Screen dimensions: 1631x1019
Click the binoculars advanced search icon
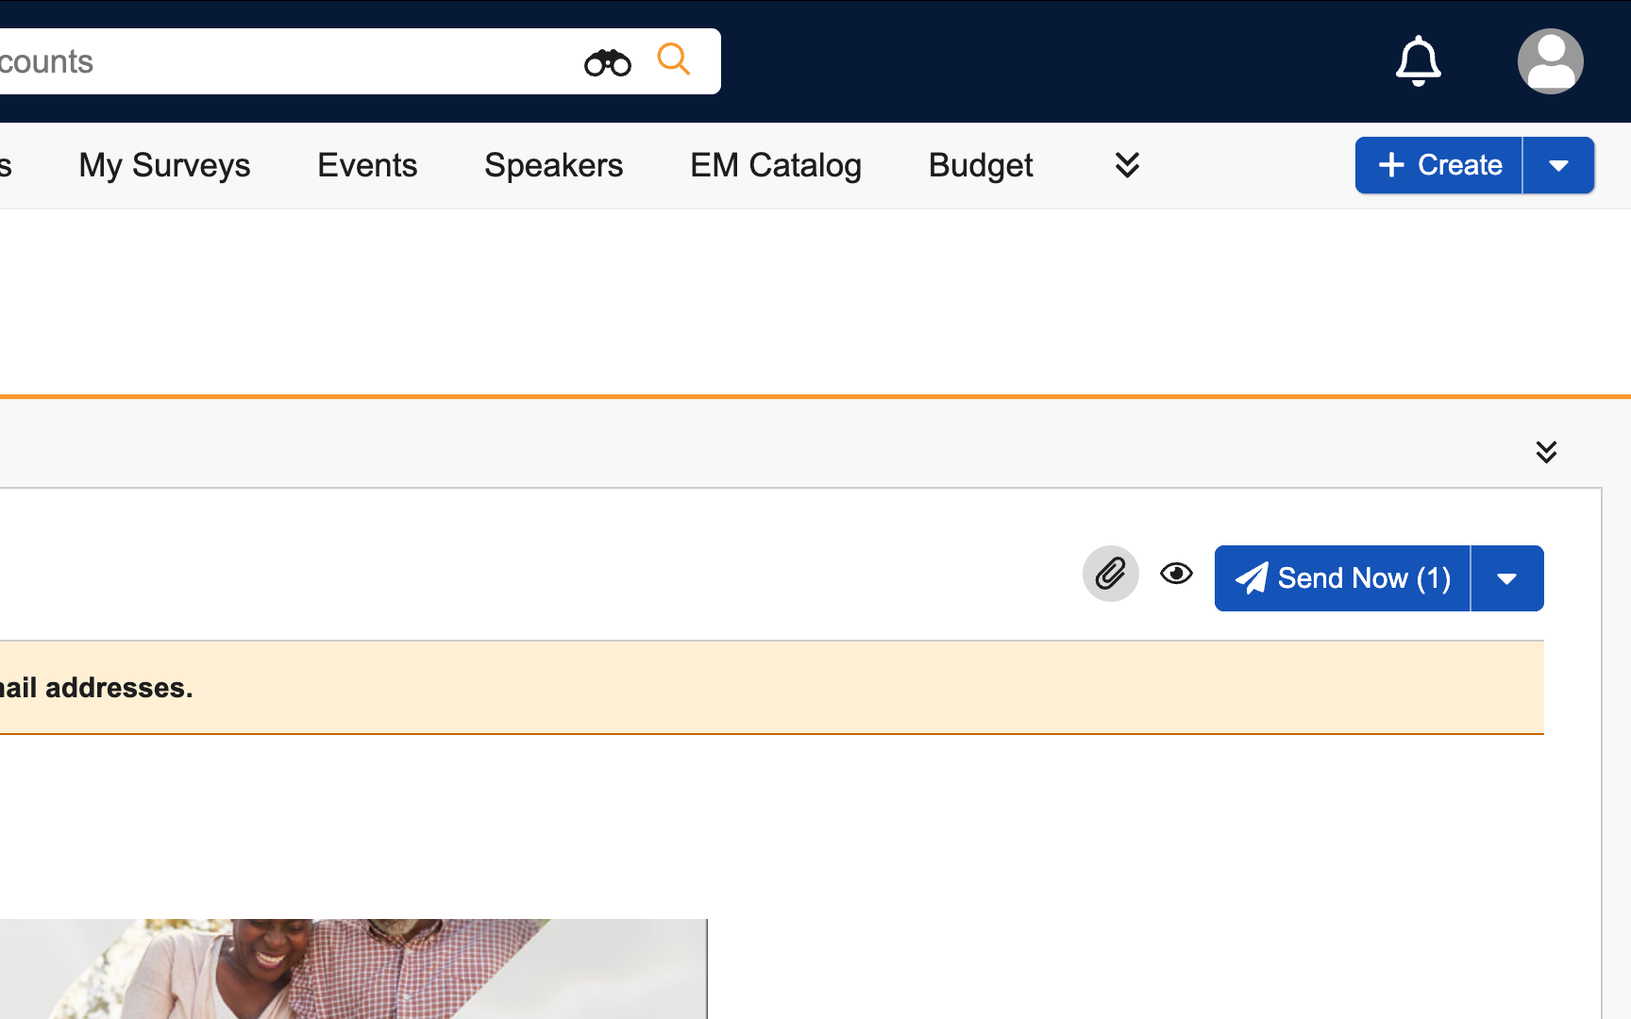coord(607,62)
